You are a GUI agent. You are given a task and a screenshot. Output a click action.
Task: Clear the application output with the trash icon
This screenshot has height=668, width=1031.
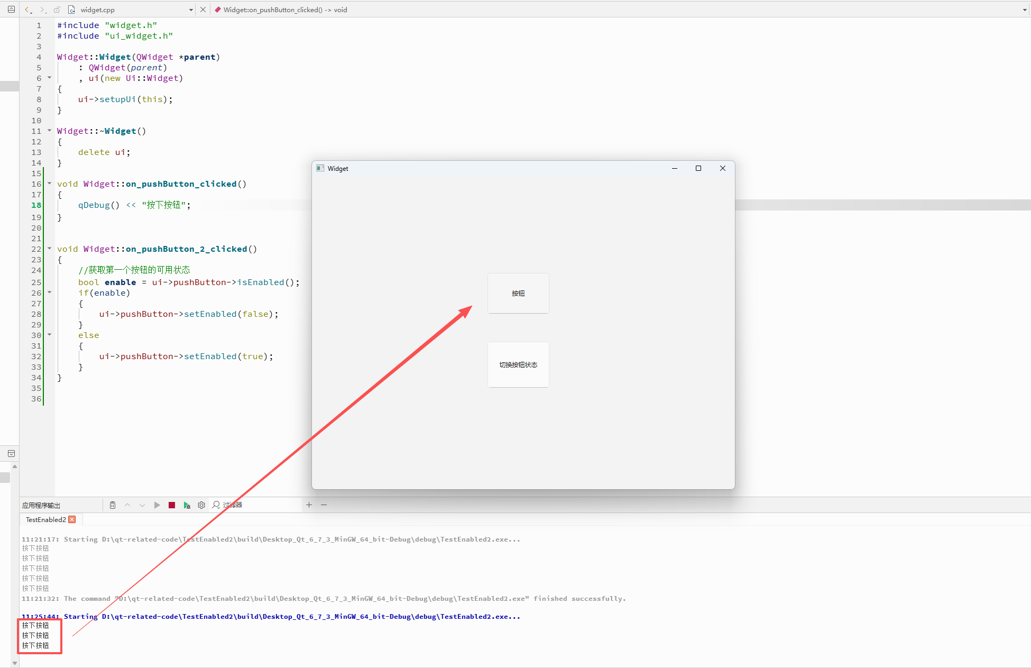pyautogui.click(x=113, y=505)
